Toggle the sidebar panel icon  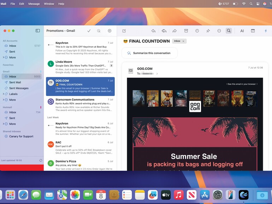pos(38,31)
